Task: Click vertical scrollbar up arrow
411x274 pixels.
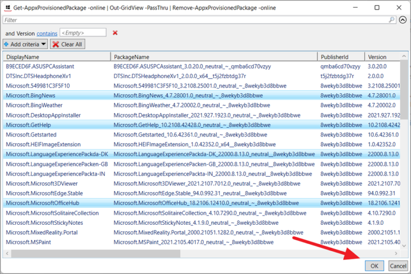Action: [x=404, y=56]
